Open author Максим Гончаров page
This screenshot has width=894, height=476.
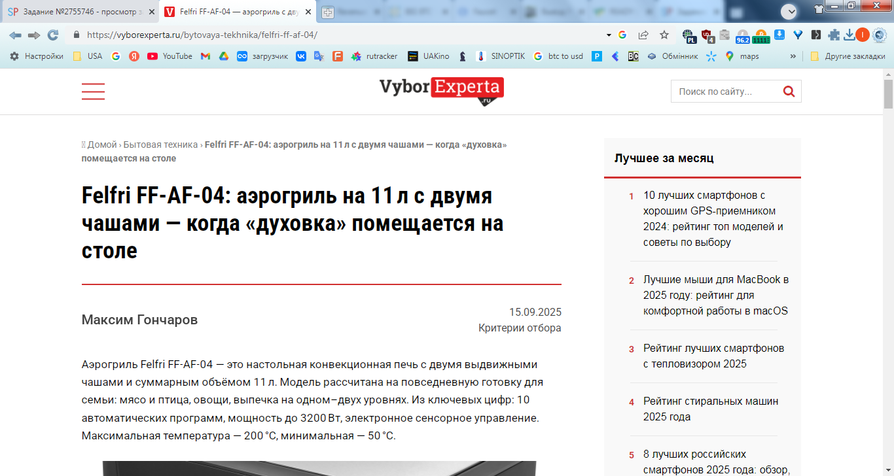point(139,320)
